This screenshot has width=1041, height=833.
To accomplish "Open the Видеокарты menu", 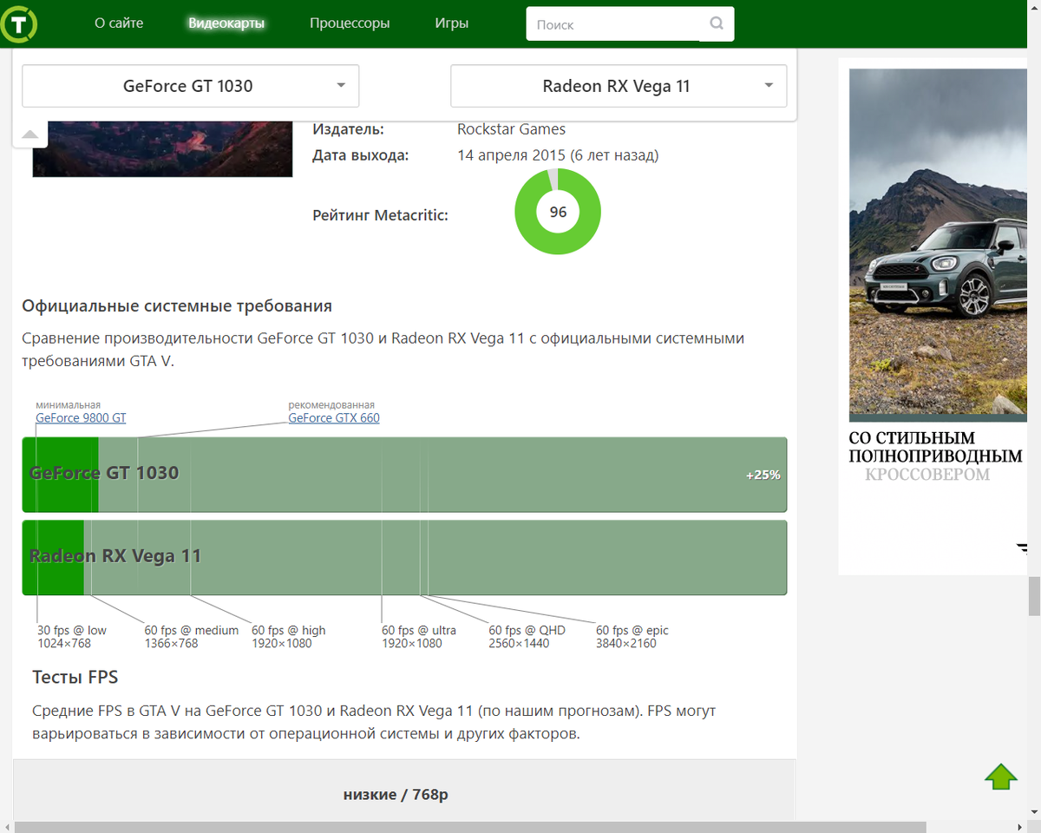I will click(x=226, y=23).
